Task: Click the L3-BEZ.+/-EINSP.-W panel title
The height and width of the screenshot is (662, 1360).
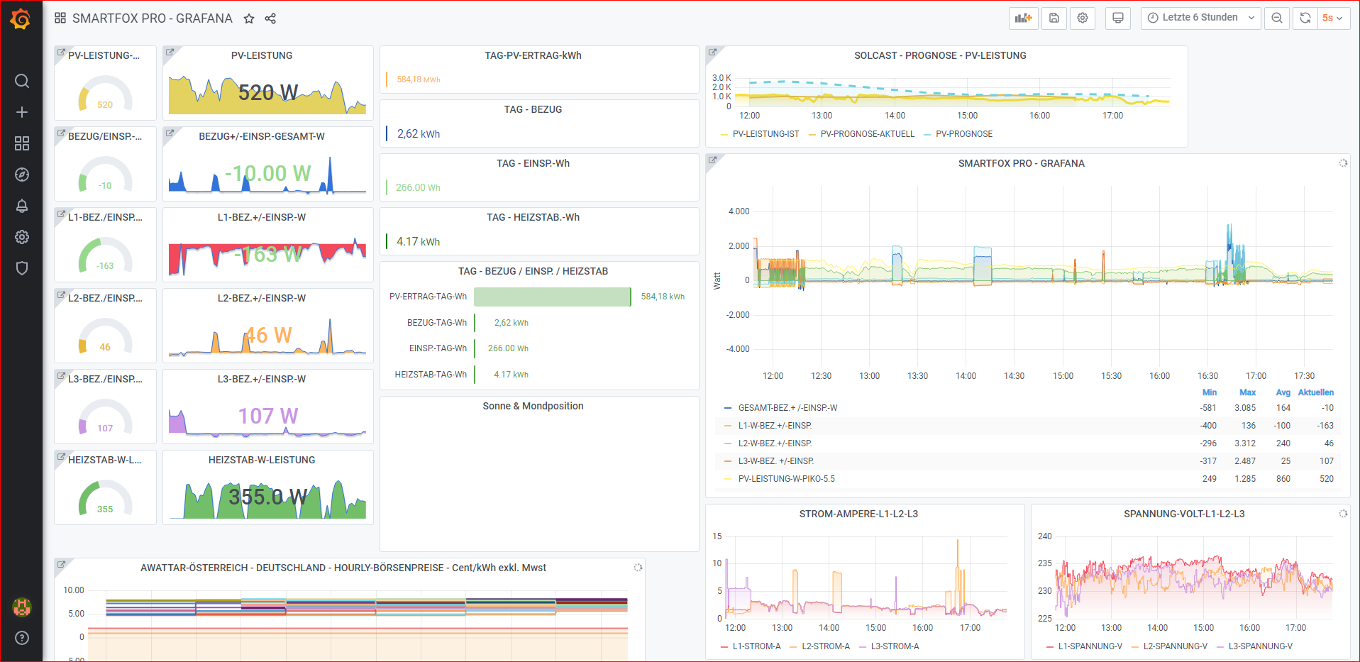Action: (262, 379)
